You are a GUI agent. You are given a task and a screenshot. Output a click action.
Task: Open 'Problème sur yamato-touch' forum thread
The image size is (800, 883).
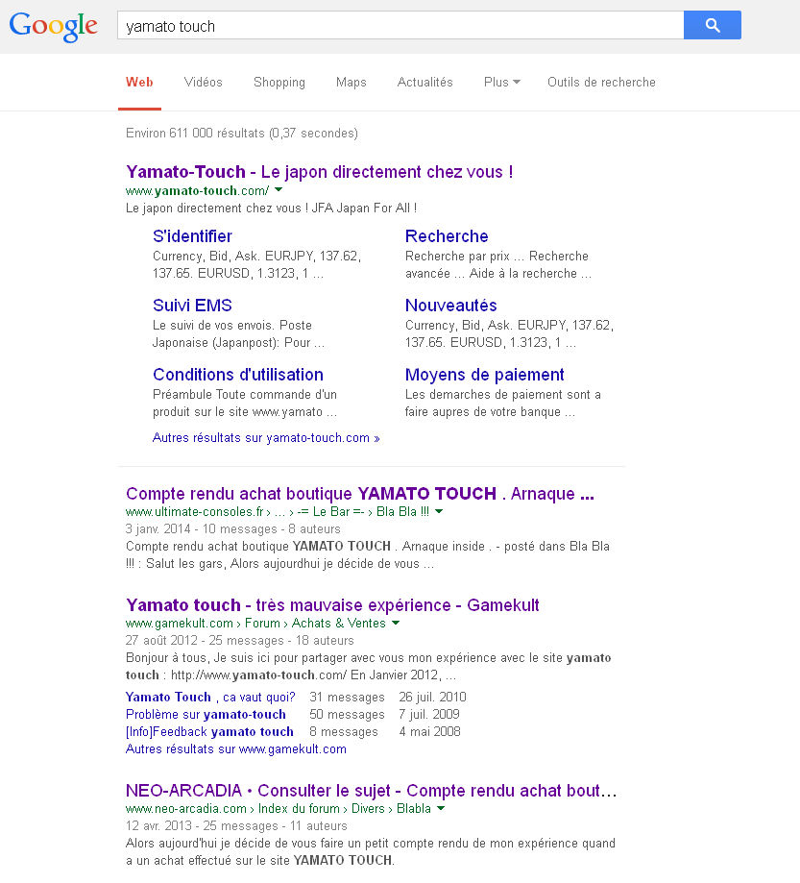(x=206, y=715)
